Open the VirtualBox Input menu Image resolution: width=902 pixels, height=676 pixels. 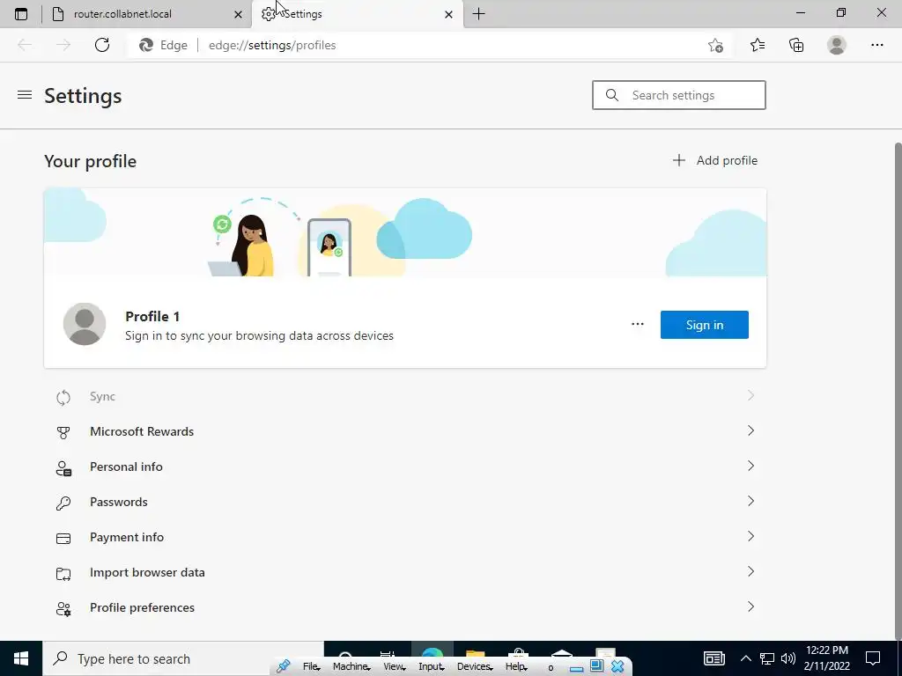[432, 666]
